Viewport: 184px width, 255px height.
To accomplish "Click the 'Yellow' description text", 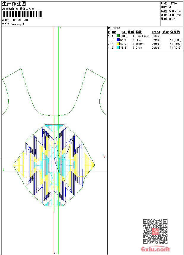I will [x=139, y=44].
